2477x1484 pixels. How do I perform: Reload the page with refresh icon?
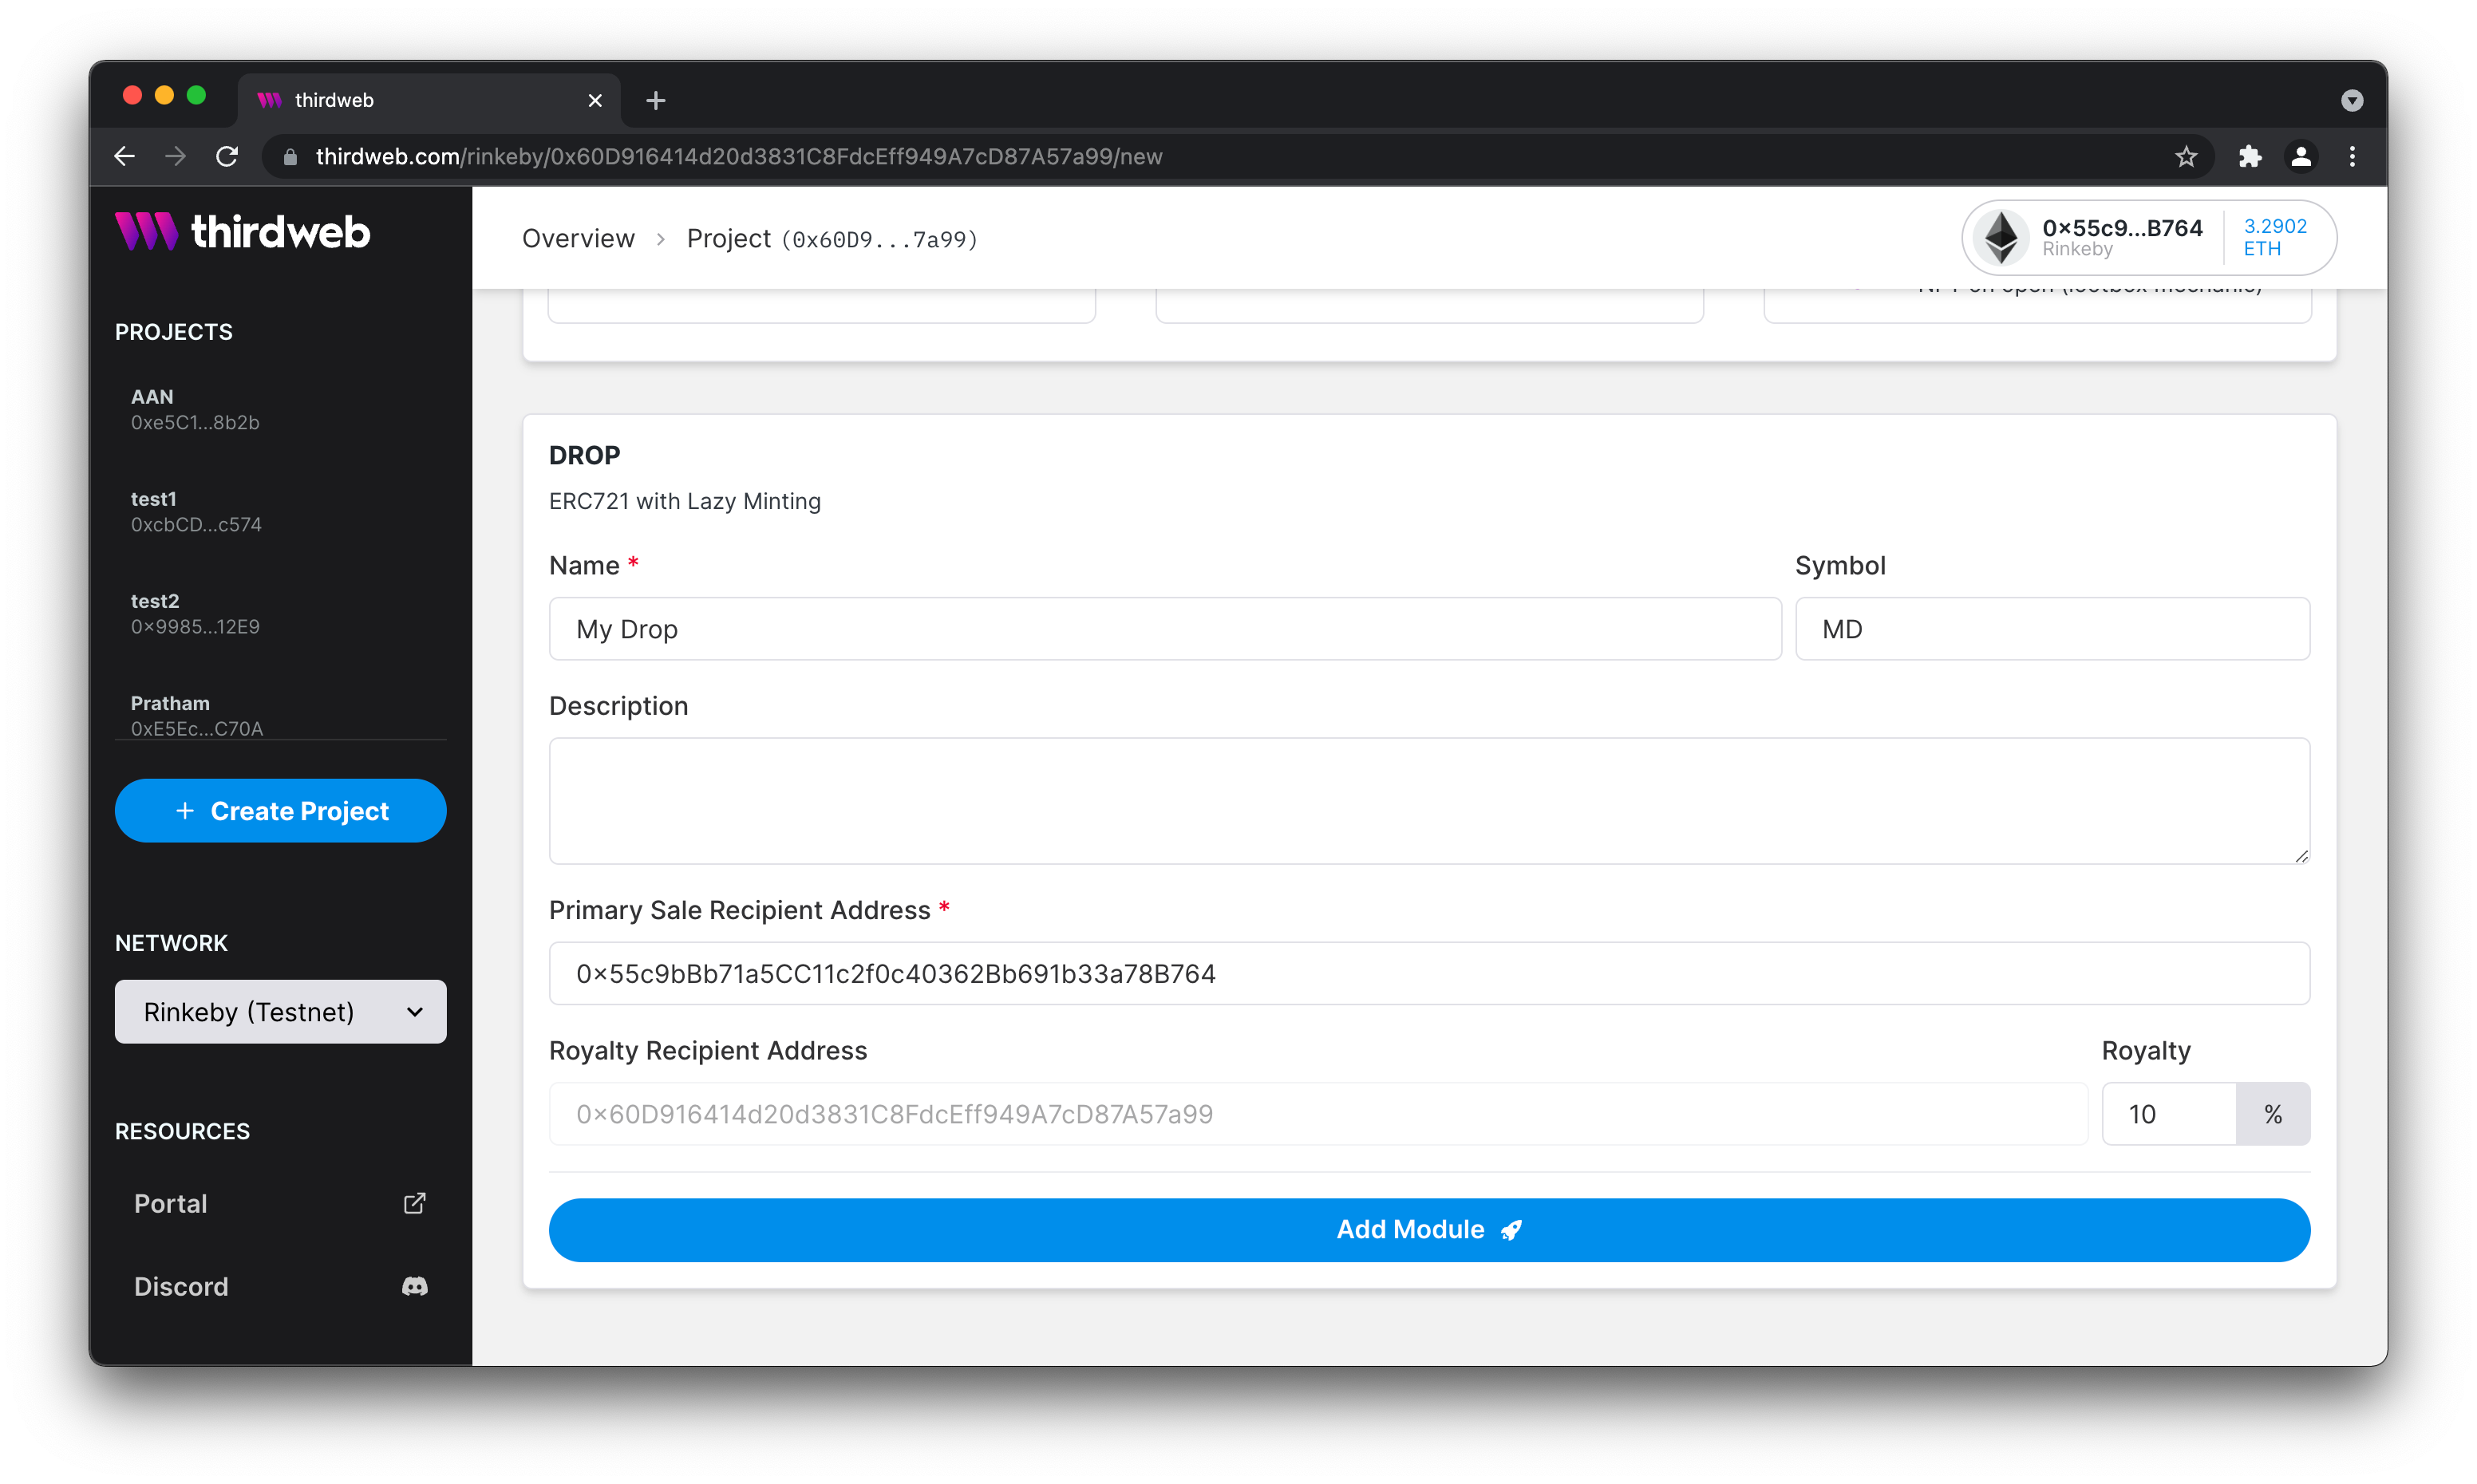[227, 156]
